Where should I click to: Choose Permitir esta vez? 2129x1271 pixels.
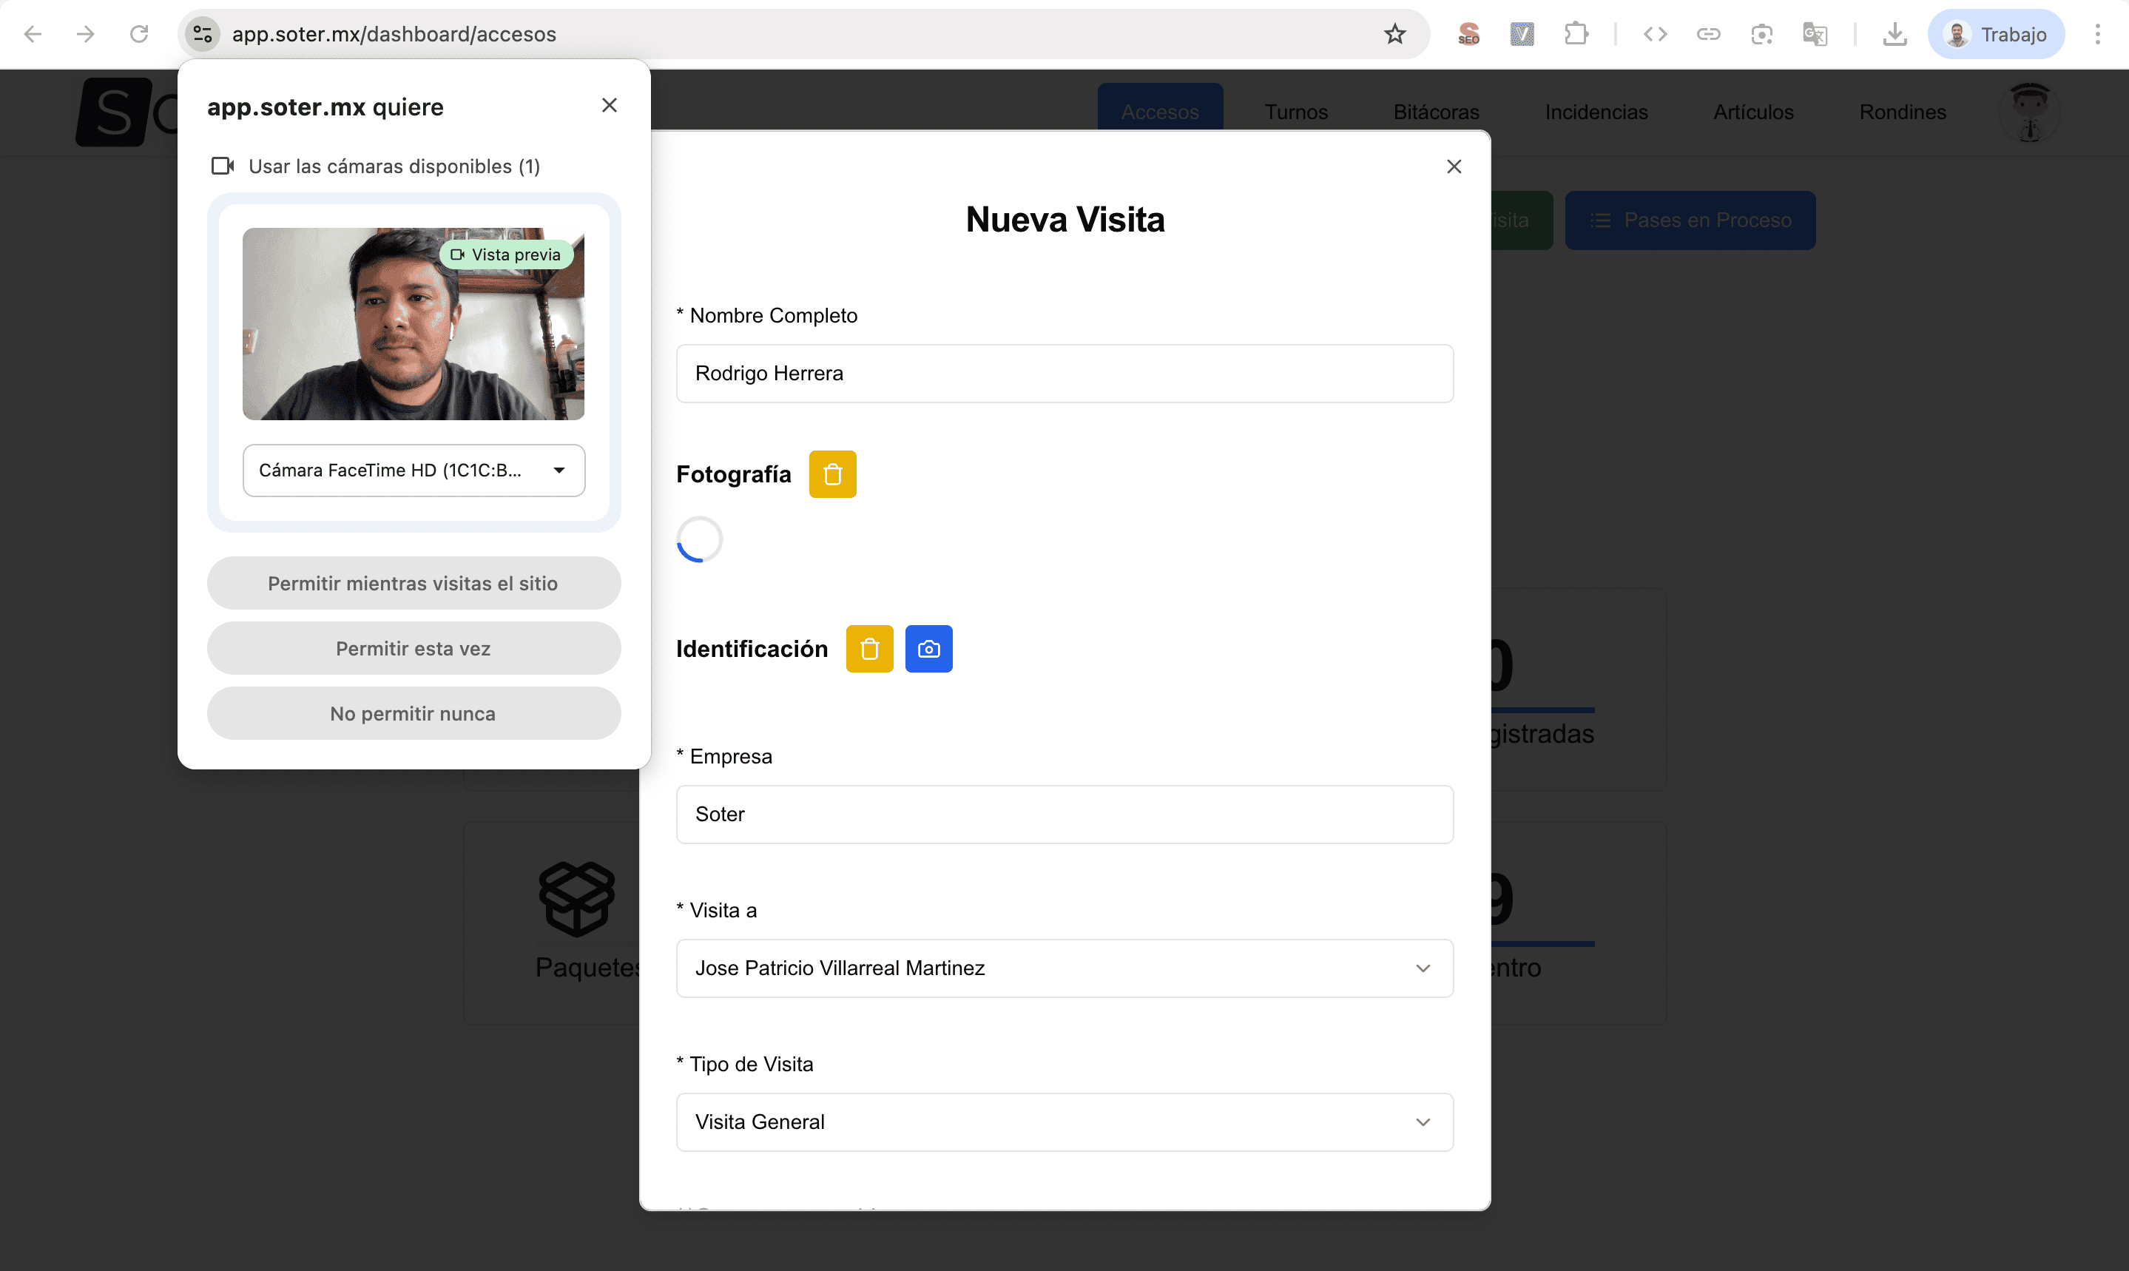(x=413, y=648)
